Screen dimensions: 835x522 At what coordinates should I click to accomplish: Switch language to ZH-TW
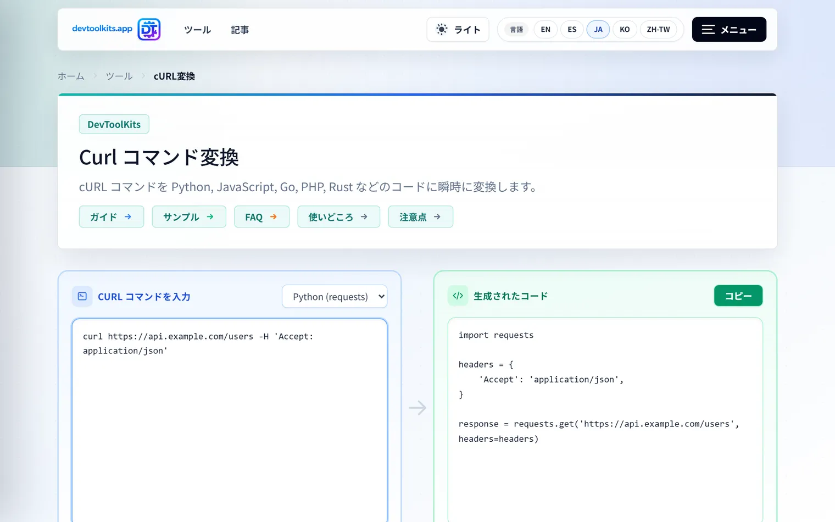click(658, 30)
